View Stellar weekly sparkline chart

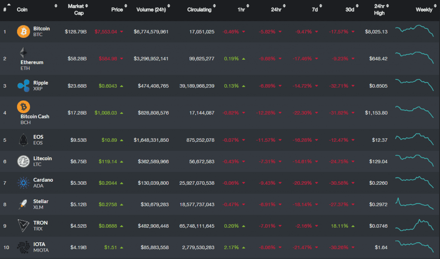[415, 204]
